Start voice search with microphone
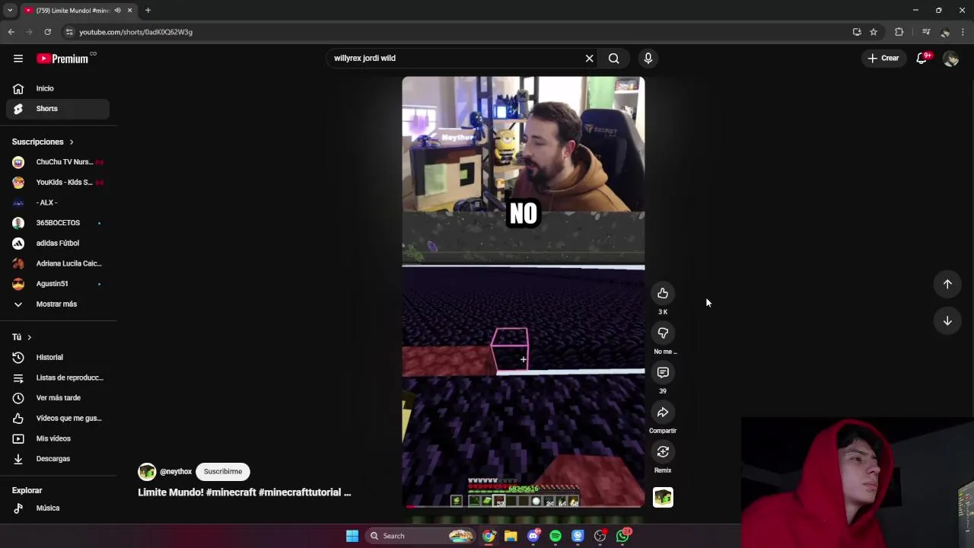 [648, 58]
